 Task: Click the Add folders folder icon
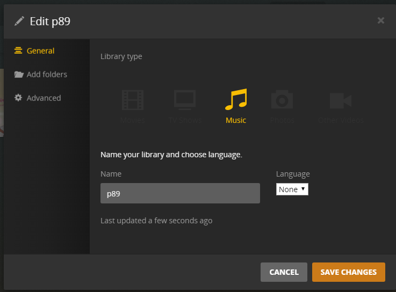click(19, 75)
